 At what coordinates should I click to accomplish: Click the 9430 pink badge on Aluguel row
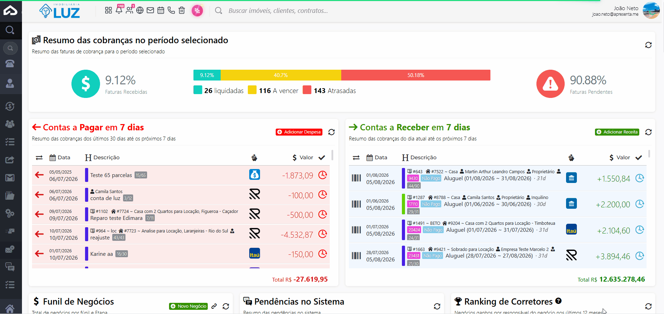[x=413, y=178]
